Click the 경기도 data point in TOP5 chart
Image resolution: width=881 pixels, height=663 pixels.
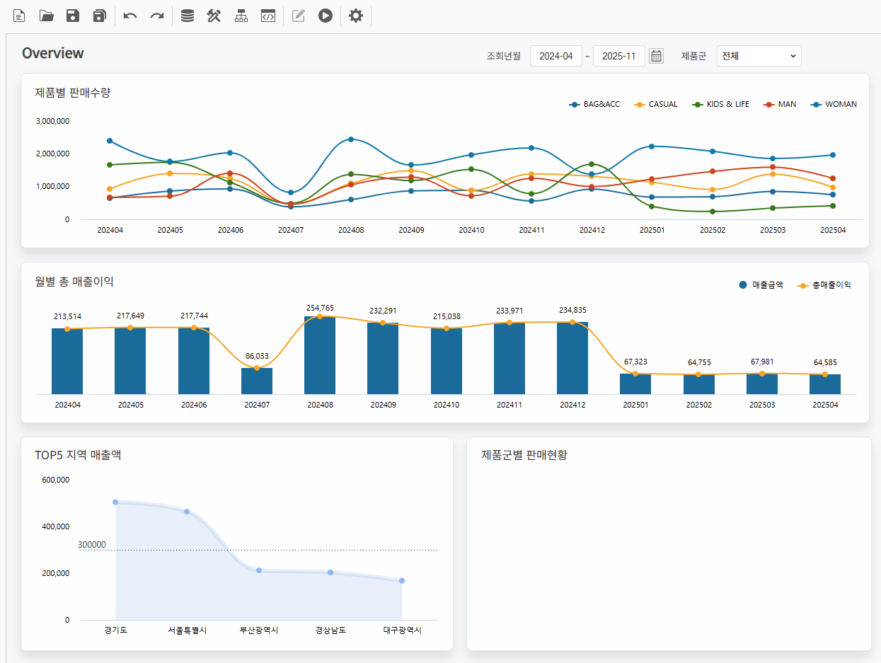click(115, 502)
